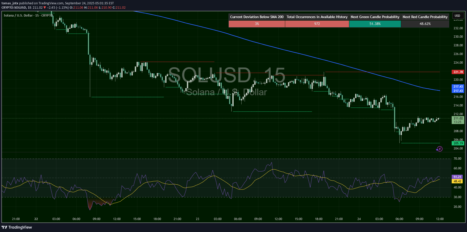Click the purple lightning bolt icon on chart
This screenshot has width=467, height=232.
point(439,149)
